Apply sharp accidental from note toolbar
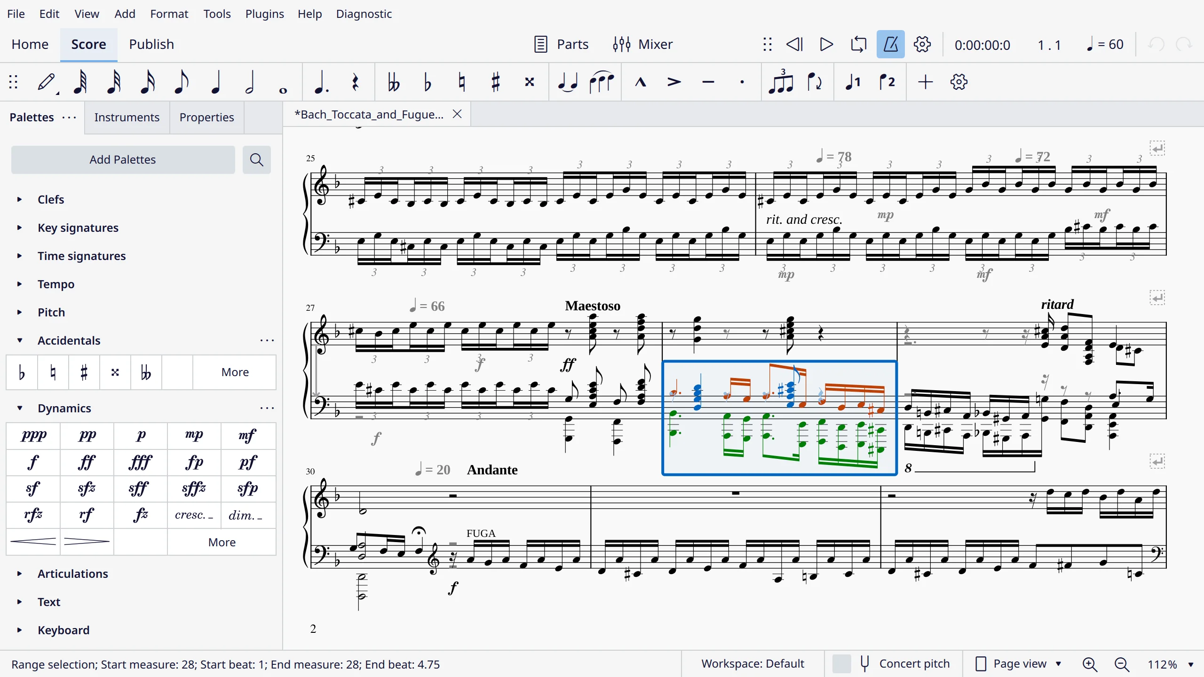Screen dimensions: 1204x677 click(x=496, y=82)
